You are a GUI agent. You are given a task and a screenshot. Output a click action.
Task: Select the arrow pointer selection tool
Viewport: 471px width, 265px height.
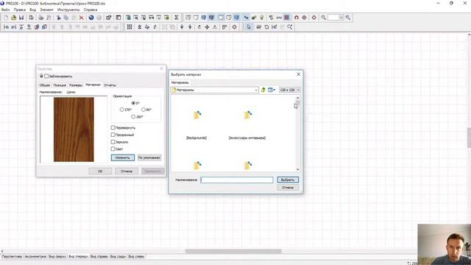pos(249,27)
